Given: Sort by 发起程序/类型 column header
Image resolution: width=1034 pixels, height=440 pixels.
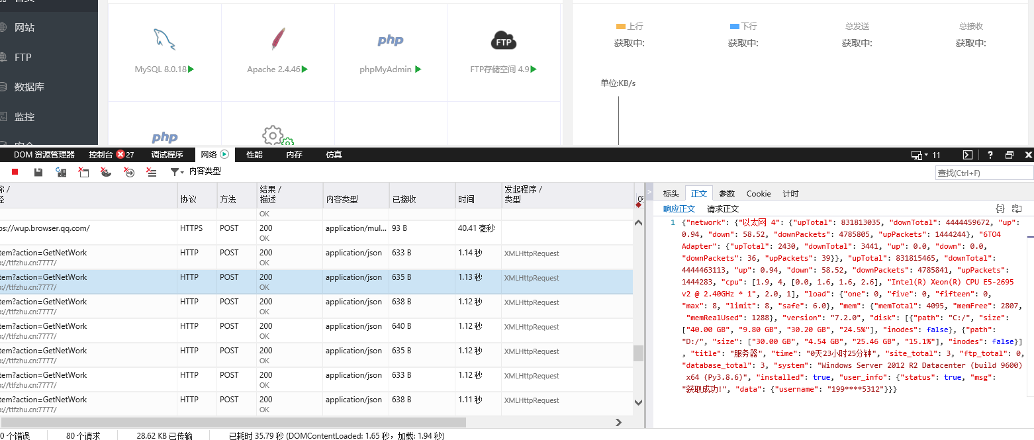Looking at the screenshot, I should (567, 195).
